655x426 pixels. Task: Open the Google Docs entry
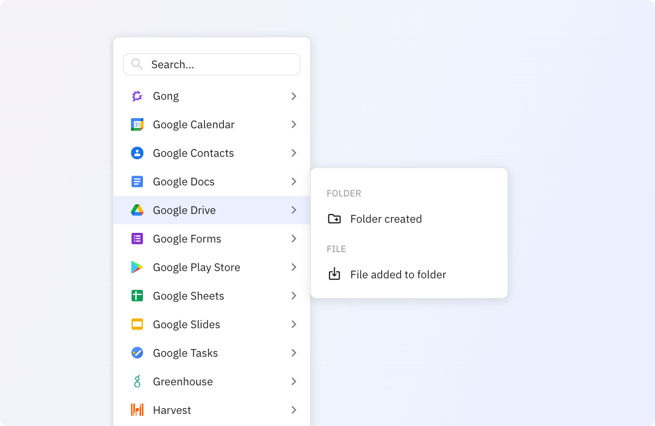[x=212, y=182]
